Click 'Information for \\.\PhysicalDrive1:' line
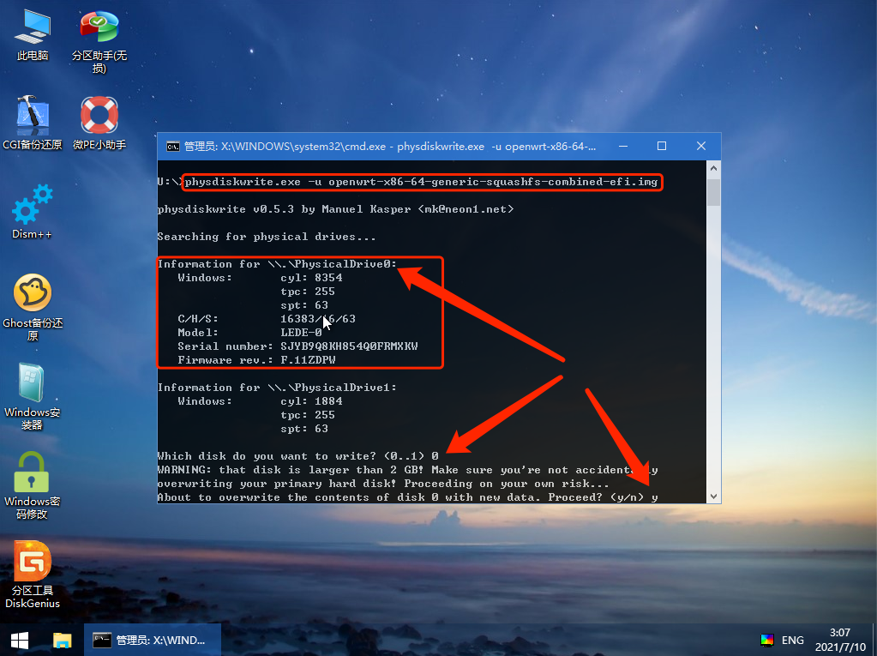 point(278,388)
